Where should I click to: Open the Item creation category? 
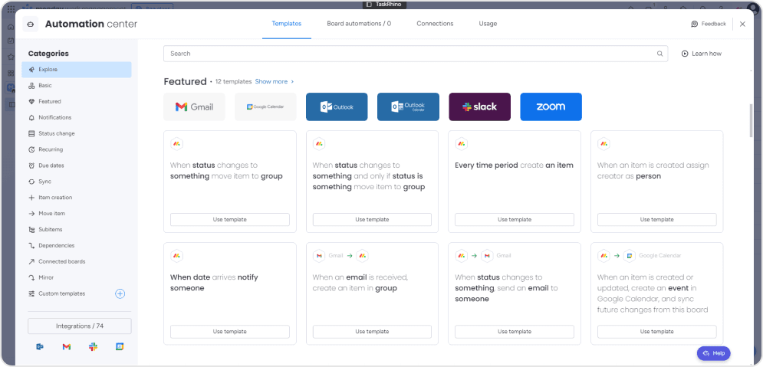tap(77, 198)
